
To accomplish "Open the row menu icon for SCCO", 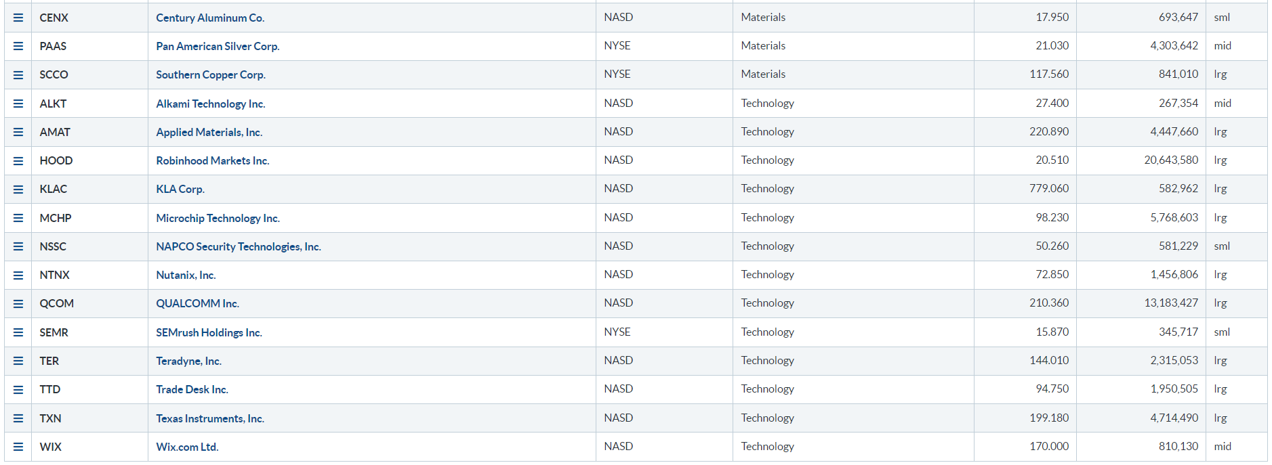I will pos(18,74).
